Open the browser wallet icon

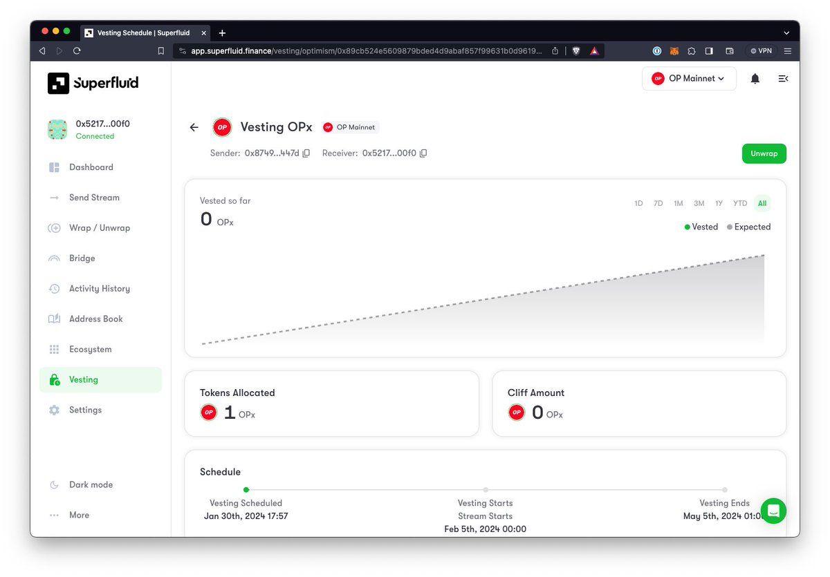[x=729, y=50]
